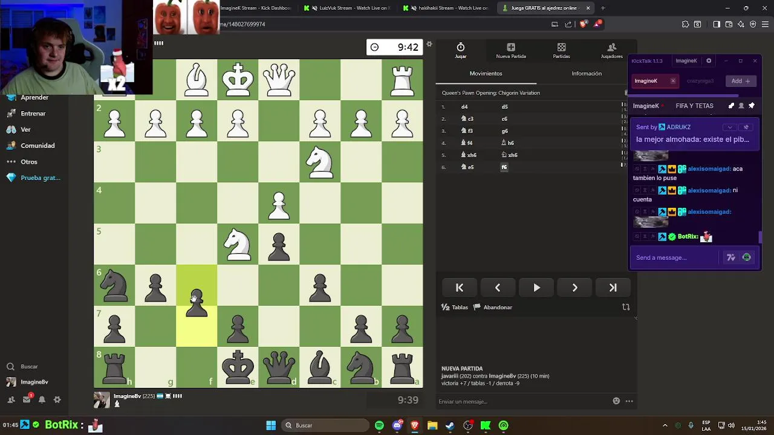Open Brave Leo AI icon
Viewport: 774px width, 435px height.
[741, 24]
